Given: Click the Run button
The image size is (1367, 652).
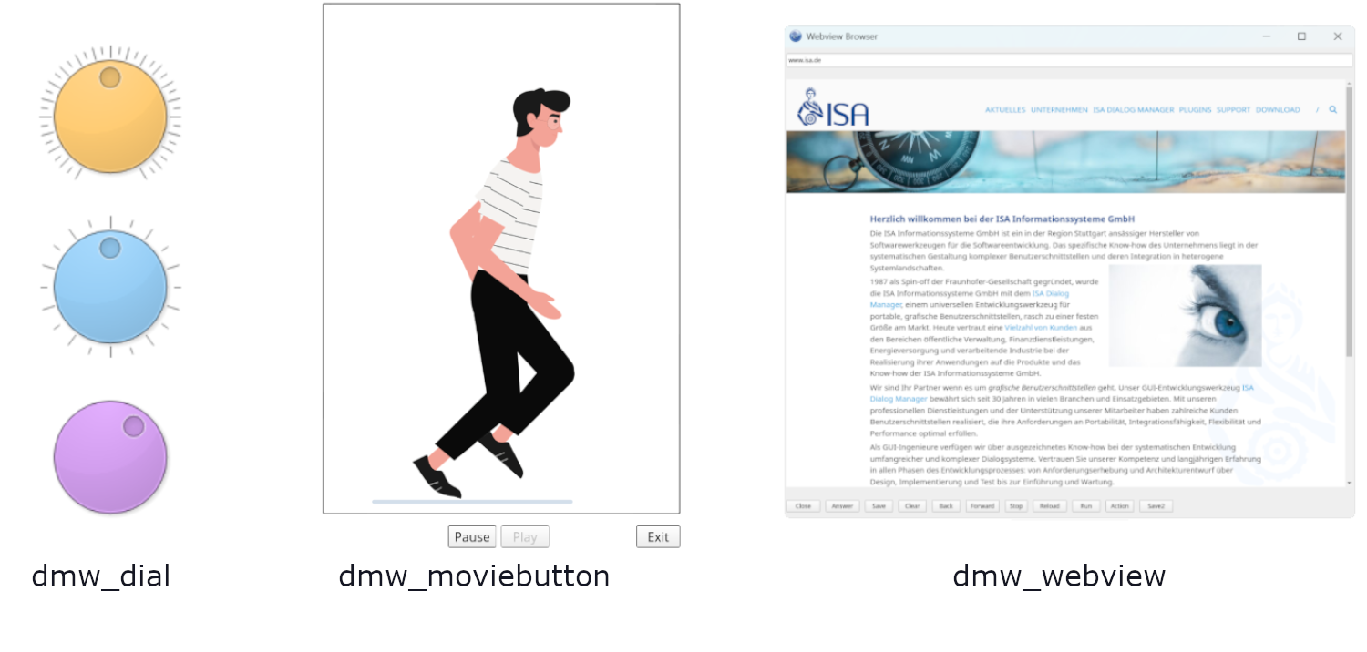Looking at the screenshot, I should click(1085, 506).
